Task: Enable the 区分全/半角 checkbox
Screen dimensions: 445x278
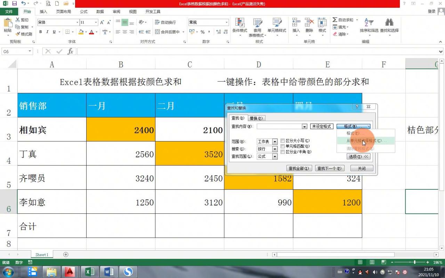Action: click(283, 152)
